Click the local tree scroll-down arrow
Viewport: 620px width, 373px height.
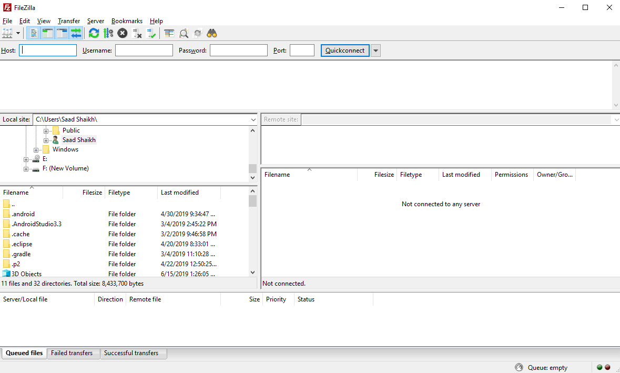tap(253, 178)
